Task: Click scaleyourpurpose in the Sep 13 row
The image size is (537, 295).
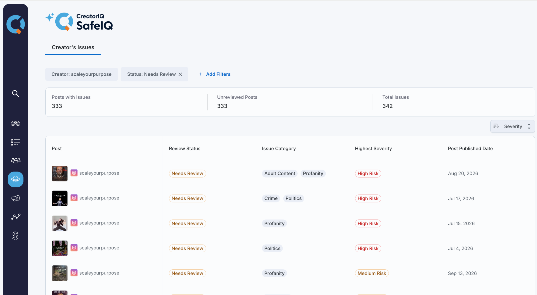Action: (x=99, y=273)
